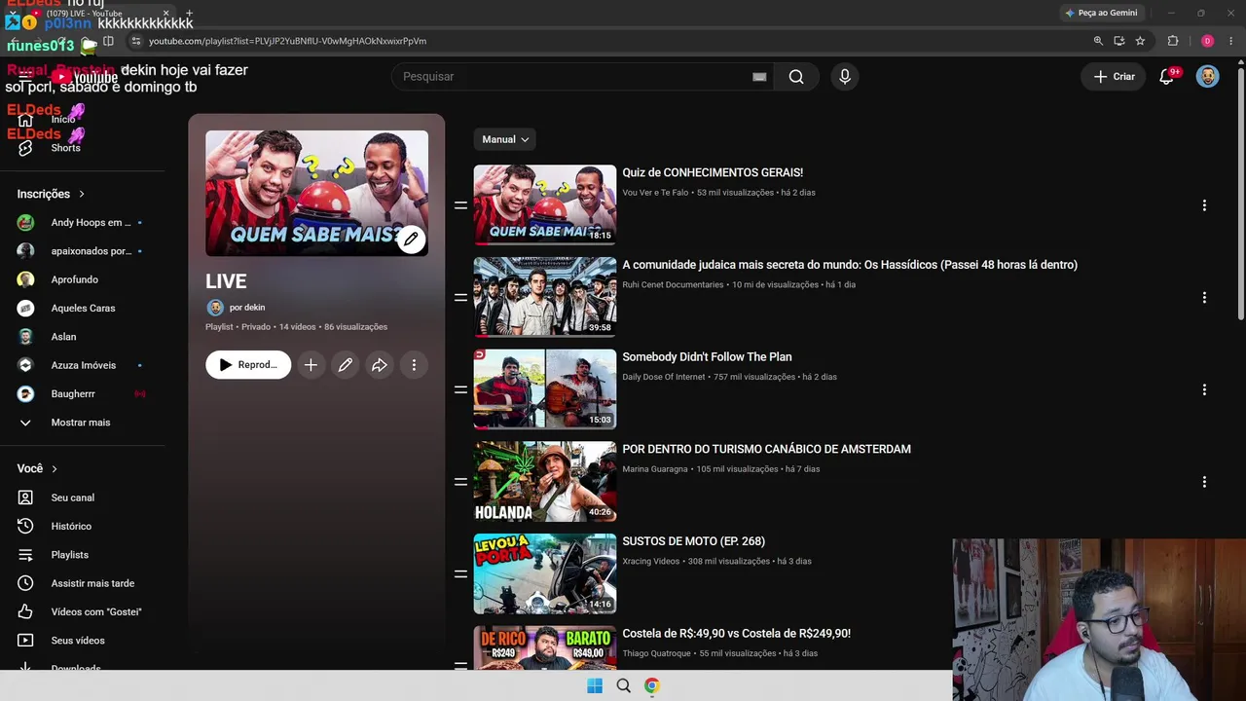Click the YouTube search magnifier button
This screenshot has width=1246, height=701.
pos(796,77)
